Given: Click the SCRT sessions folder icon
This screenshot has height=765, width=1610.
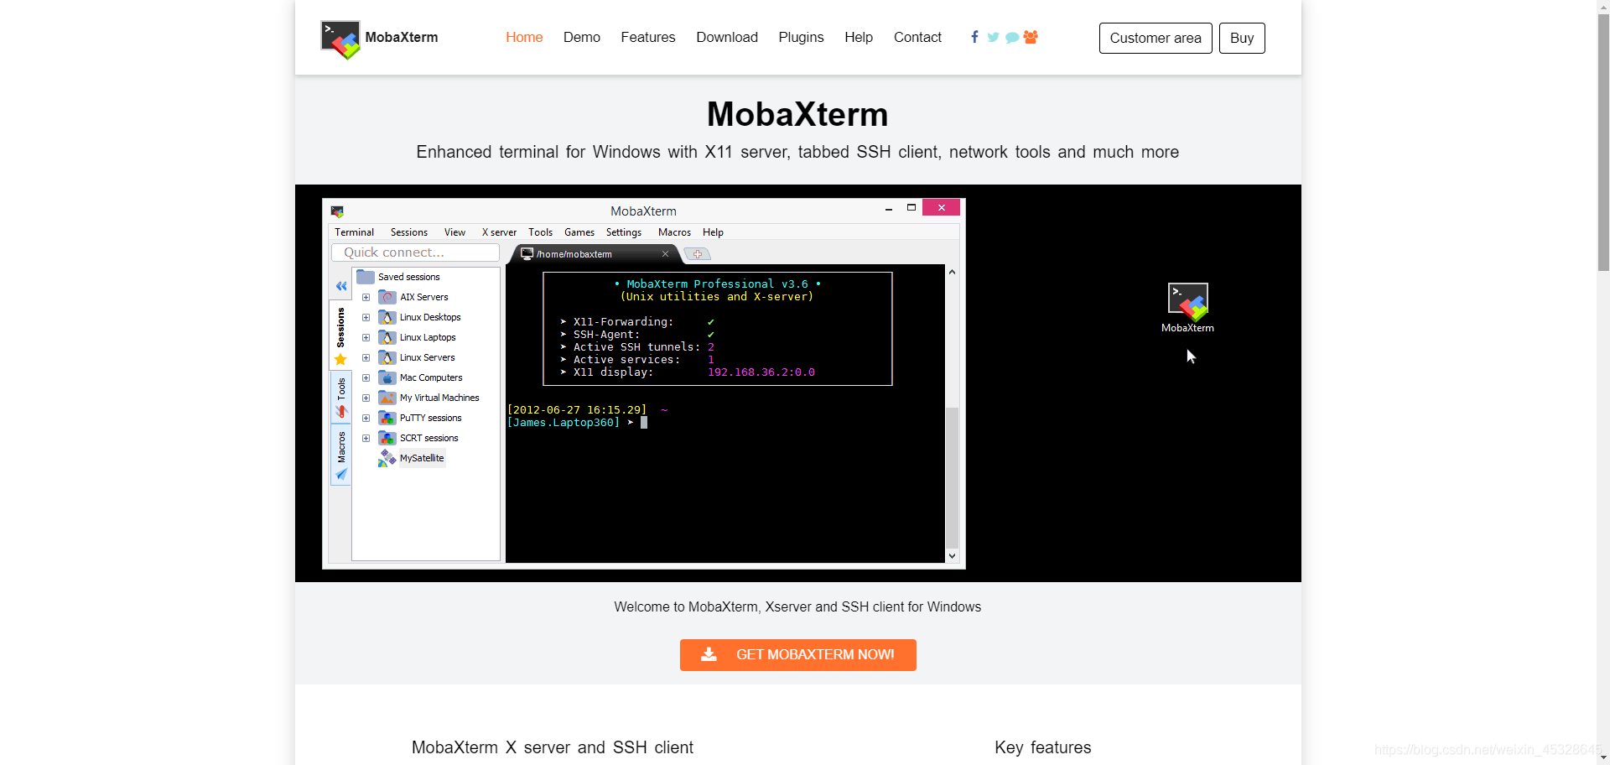Looking at the screenshot, I should (387, 438).
